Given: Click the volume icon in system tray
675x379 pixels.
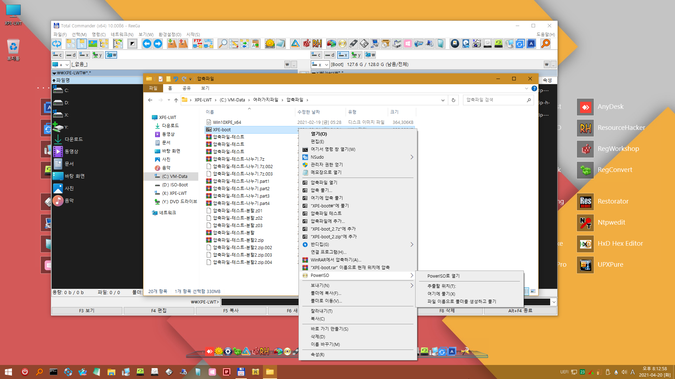Looking at the screenshot, I should point(624,372).
